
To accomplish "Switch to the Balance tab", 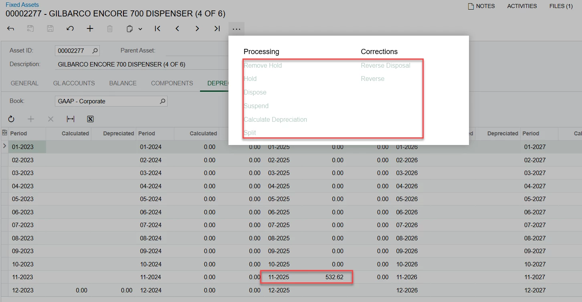I will pos(123,83).
